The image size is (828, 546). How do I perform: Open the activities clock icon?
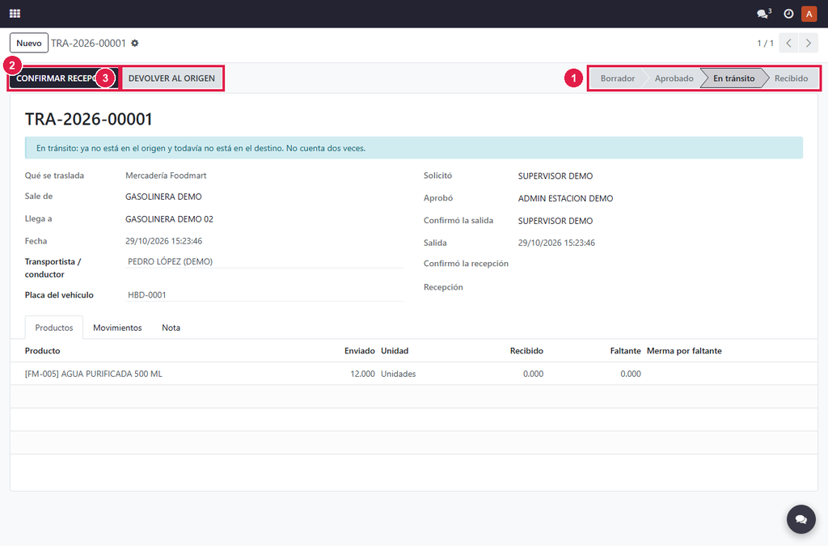tap(788, 14)
